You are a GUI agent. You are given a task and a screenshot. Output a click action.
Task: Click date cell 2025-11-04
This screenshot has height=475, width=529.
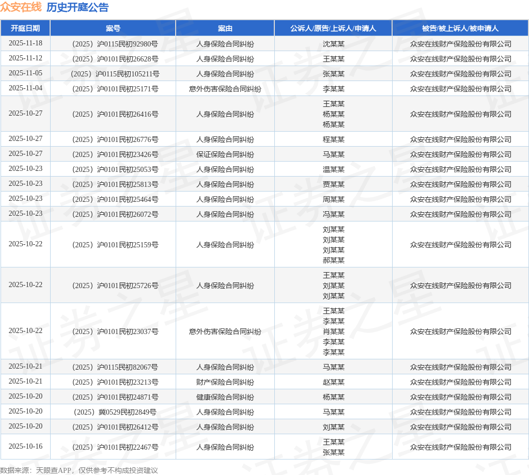click(25, 88)
